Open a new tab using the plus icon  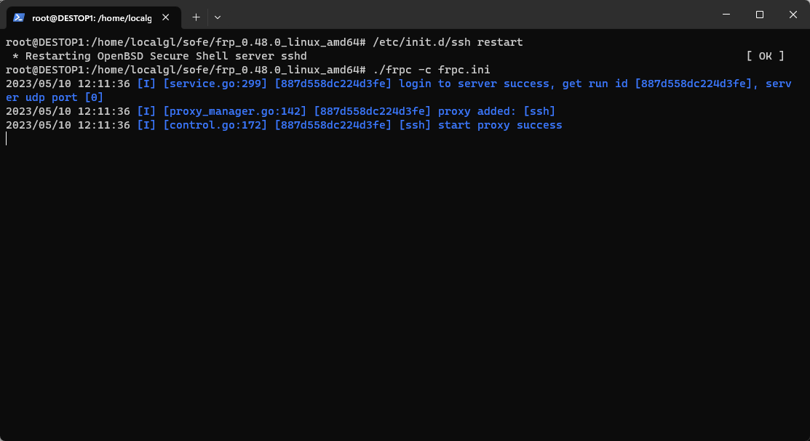(x=196, y=16)
